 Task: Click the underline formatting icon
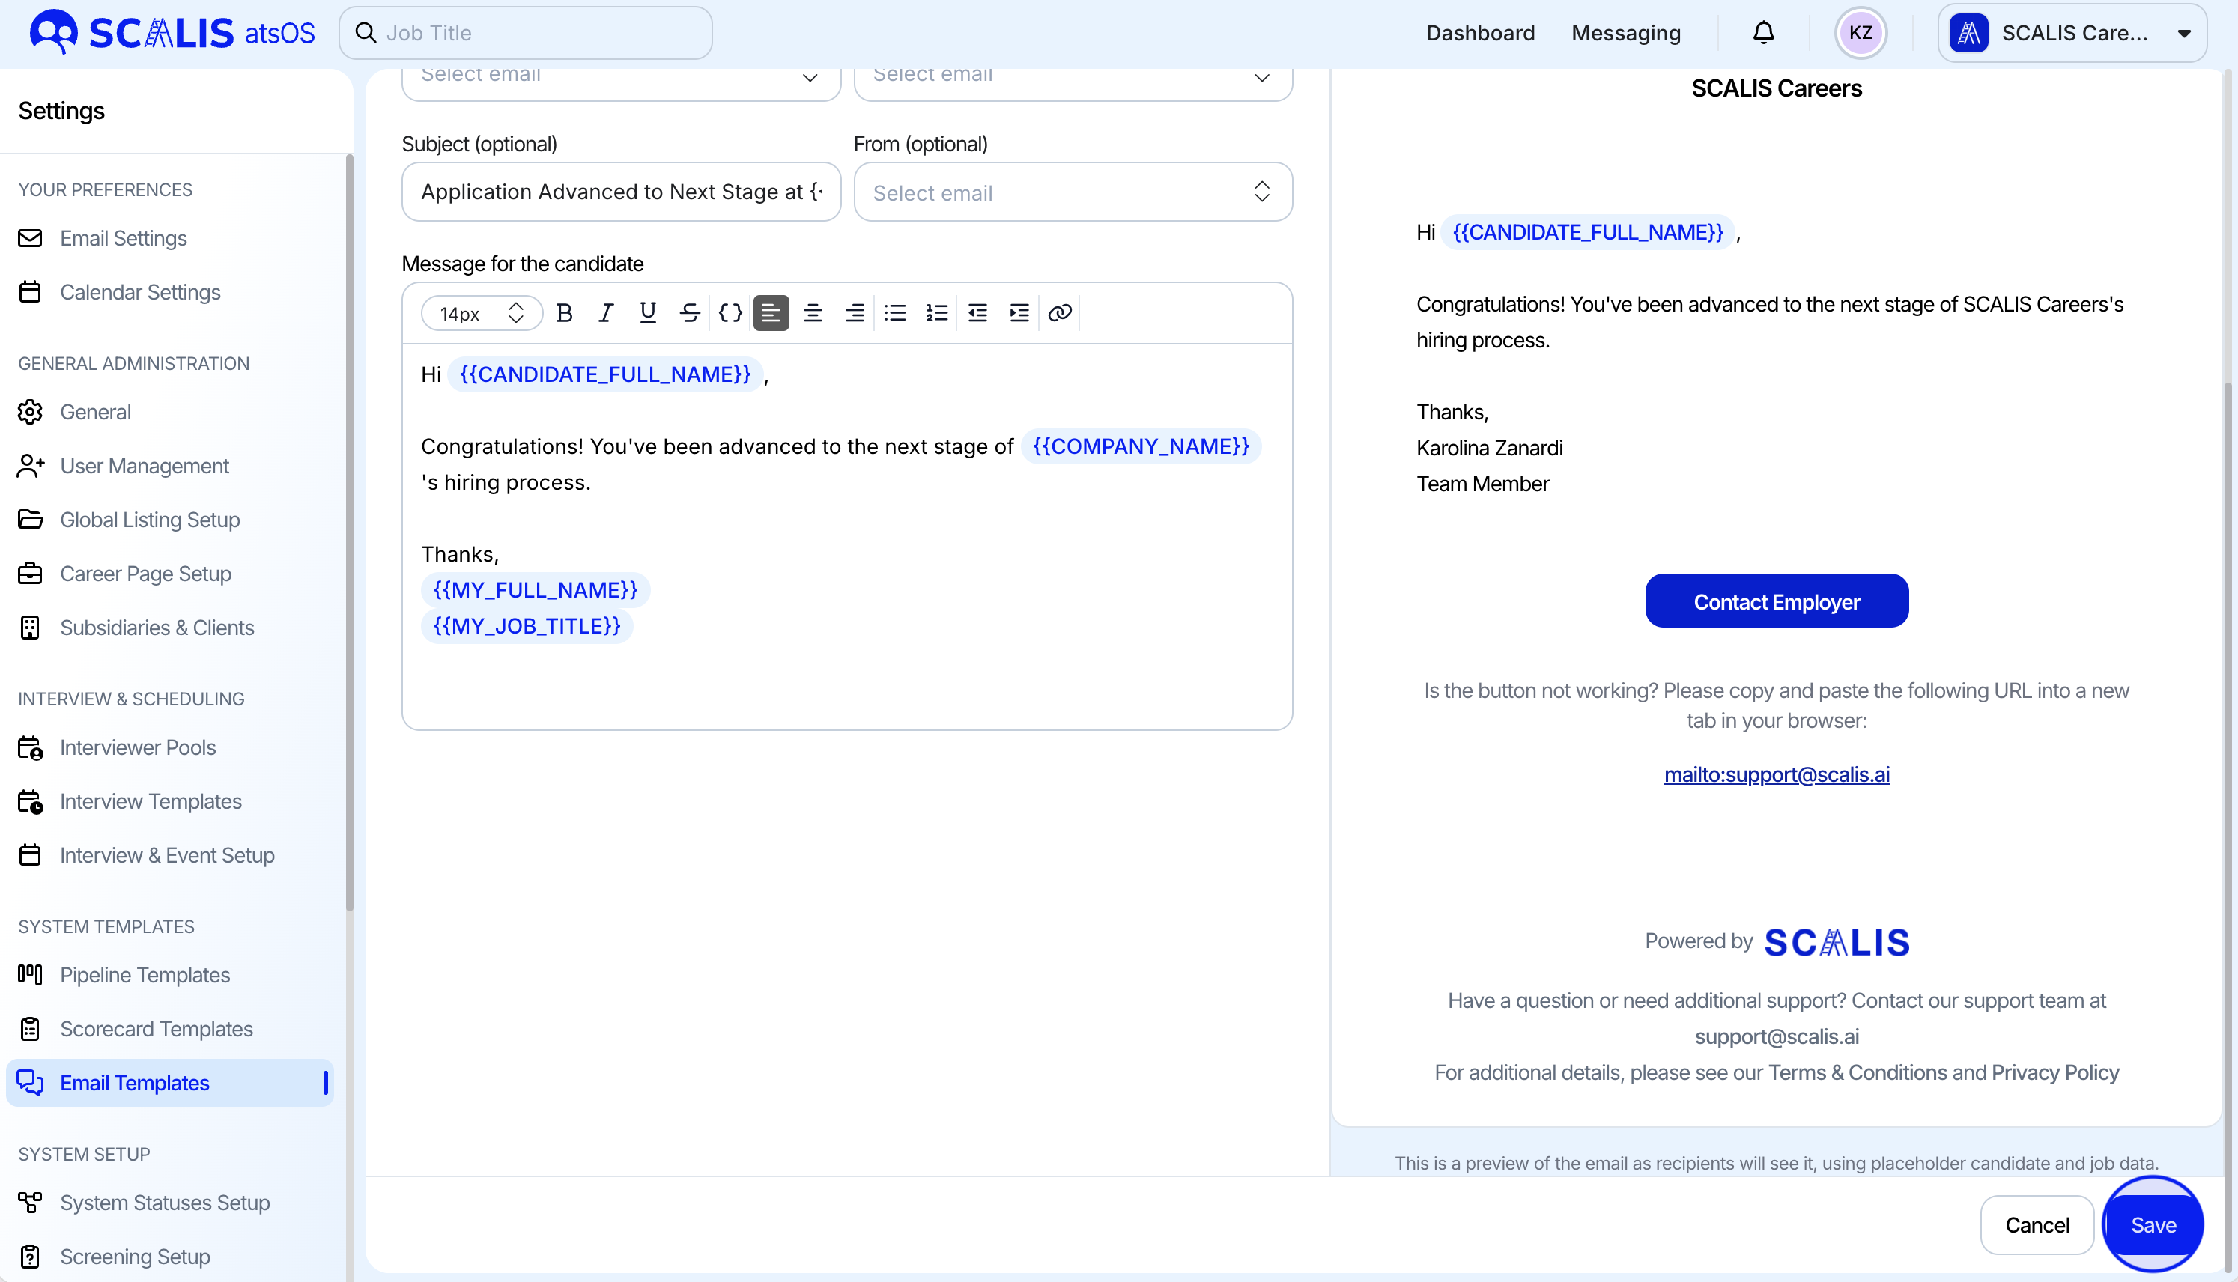pos(647,312)
